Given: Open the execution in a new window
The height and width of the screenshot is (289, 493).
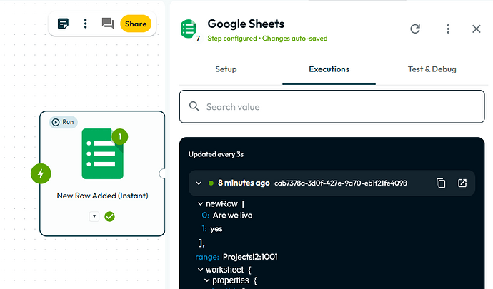Looking at the screenshot, I should 462,183.
